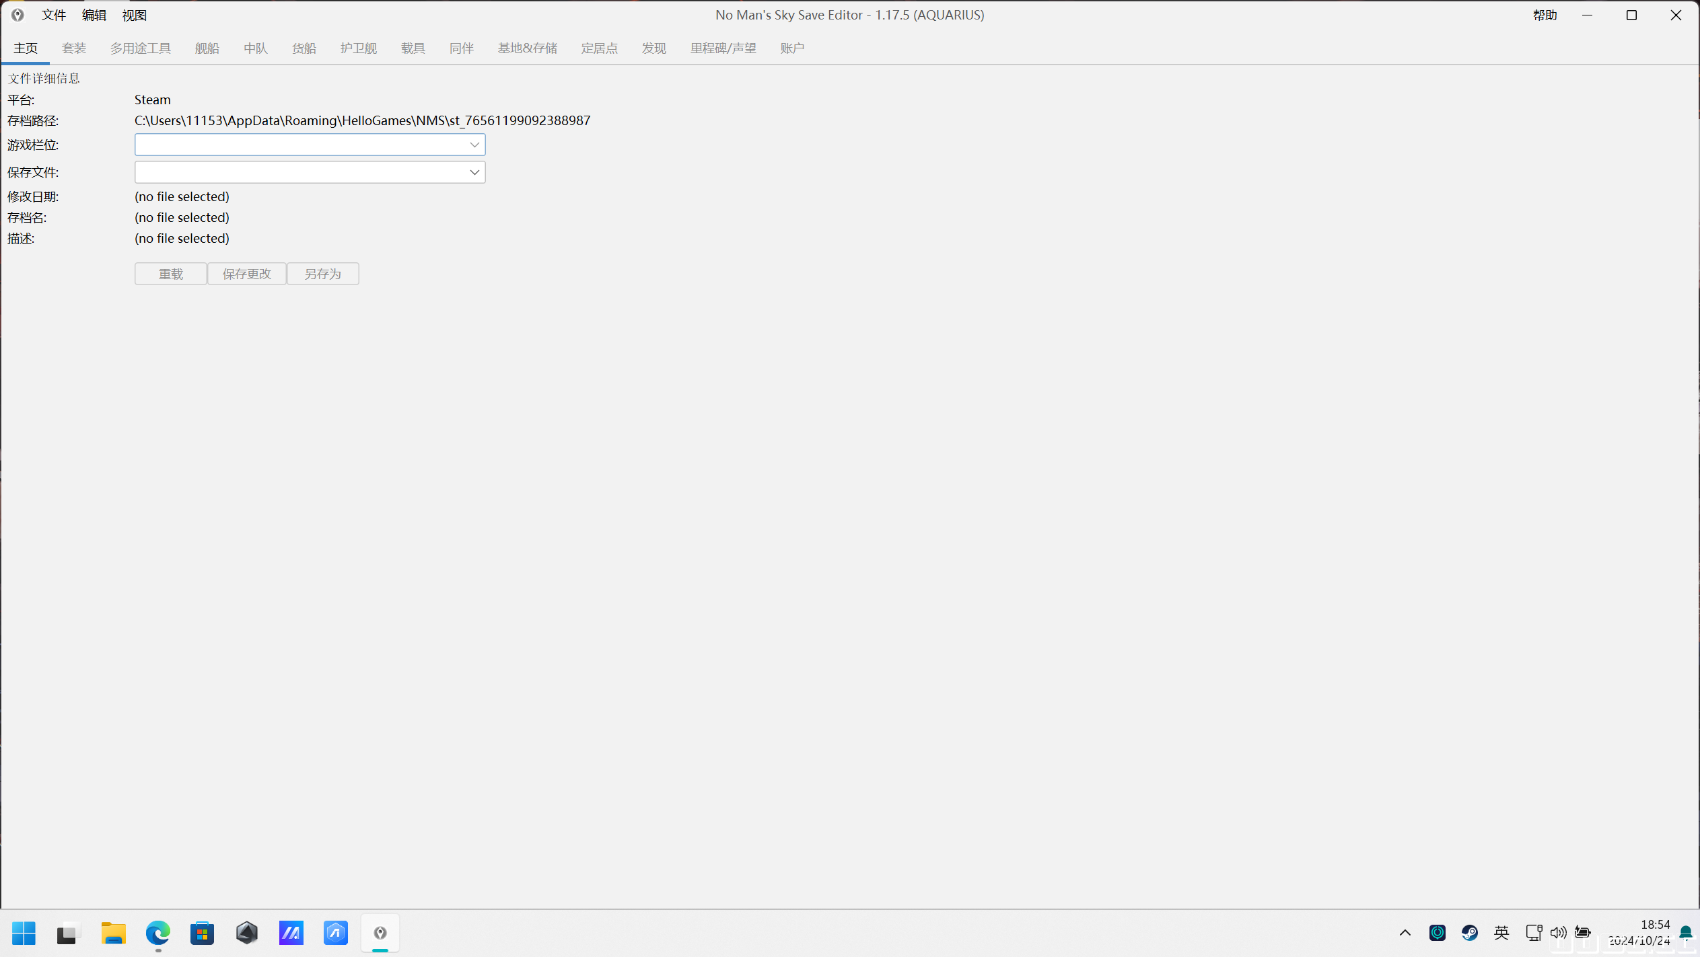Switch to the 多用途工具 tab
Screen dimensions: 1700x957
[141, 48]
